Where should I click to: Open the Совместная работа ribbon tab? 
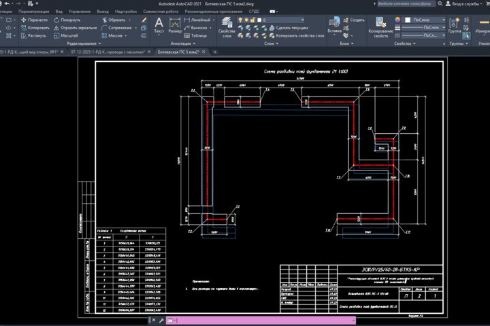[x=161, y=12]
